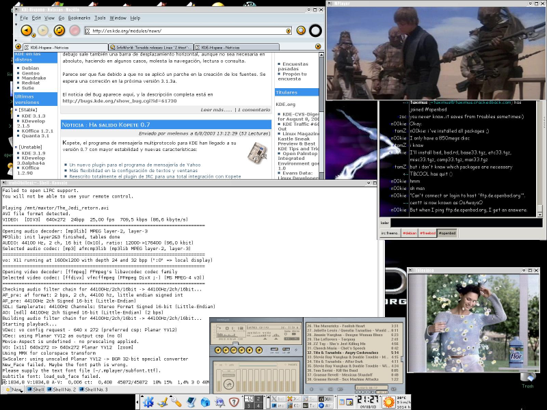Open the URL history dropdown in Mozilla
This screenshot has width=547, height=410.
tap(288, 31)
